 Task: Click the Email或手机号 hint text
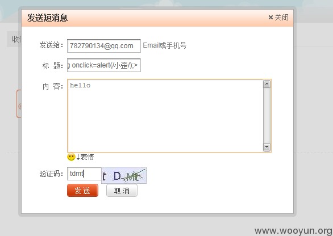(165, 45)
